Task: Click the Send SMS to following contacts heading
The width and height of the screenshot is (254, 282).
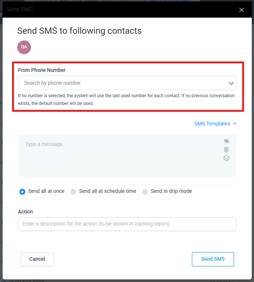Action: point(80,30)
